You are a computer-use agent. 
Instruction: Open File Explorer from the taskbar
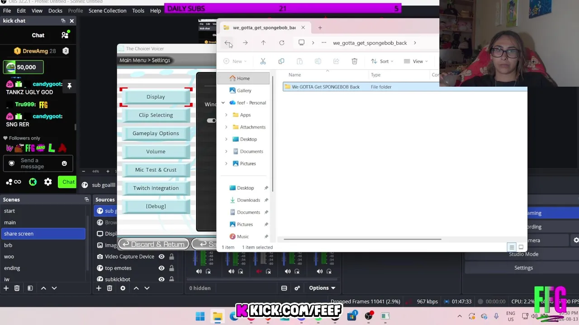tap(218, 316)
